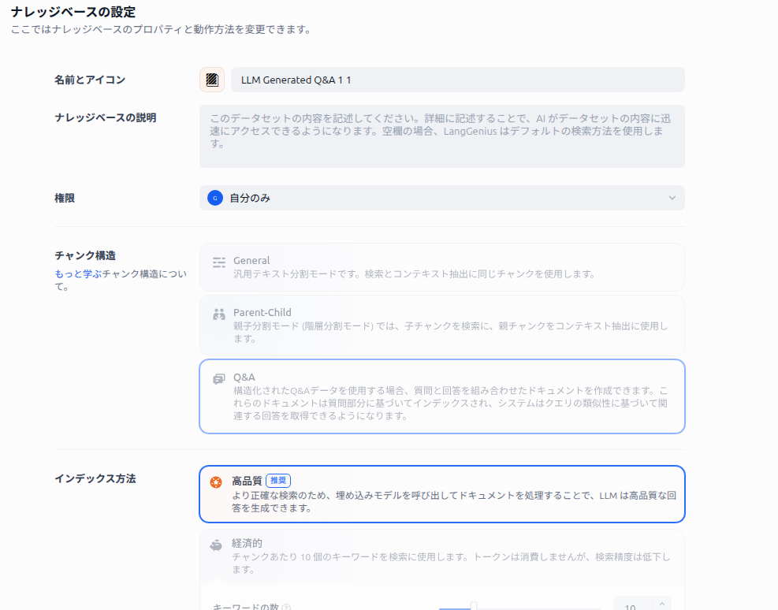Click the 経済的 description about 10 keywords
This screenshot has height=610, width=778.
coord(451,564)
